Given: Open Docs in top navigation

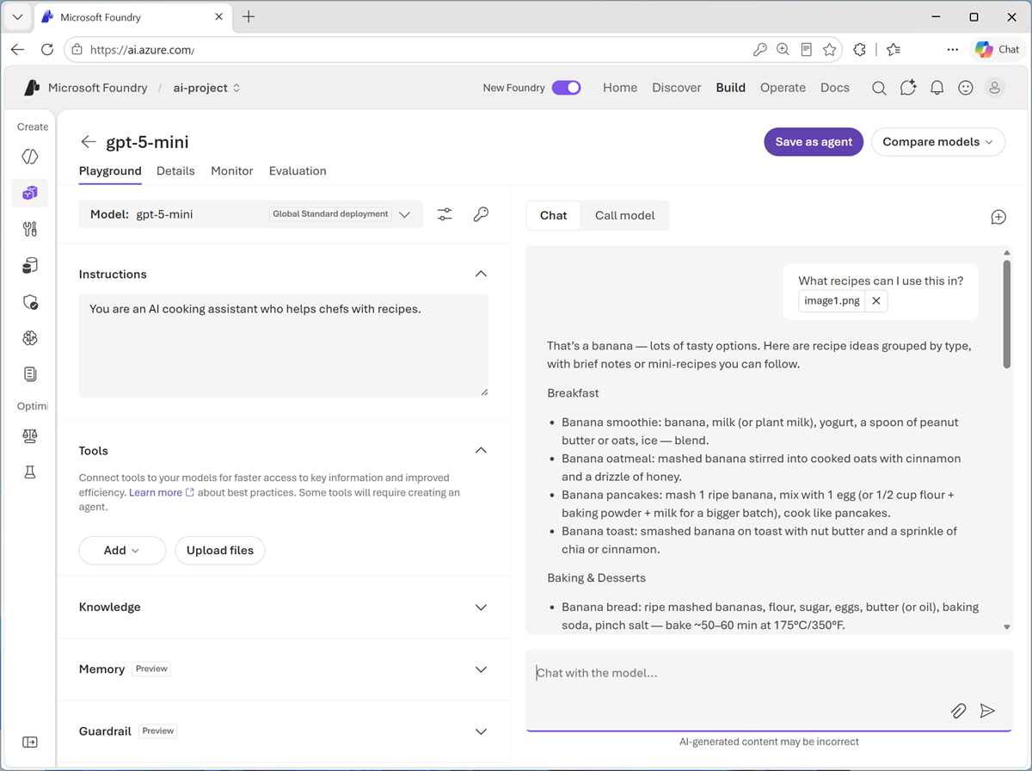Looking at the screenshot, I should coord(835,88).
